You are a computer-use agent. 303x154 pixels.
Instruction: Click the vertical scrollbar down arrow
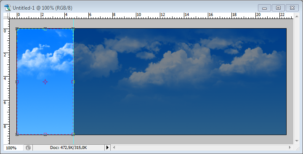(297, 141)
